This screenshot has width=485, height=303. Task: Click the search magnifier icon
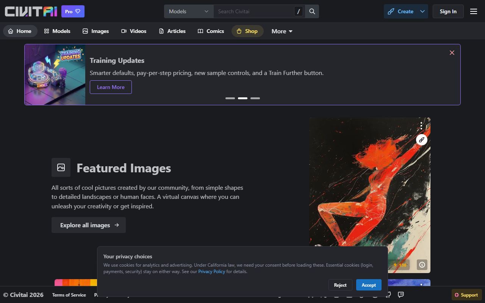coord(312,11)
